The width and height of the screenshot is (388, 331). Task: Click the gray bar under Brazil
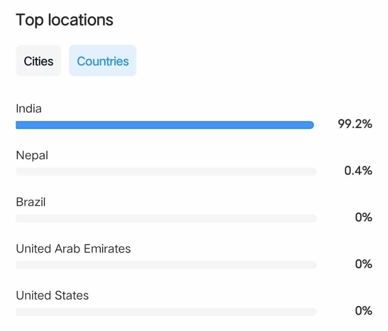pos(166,218)
